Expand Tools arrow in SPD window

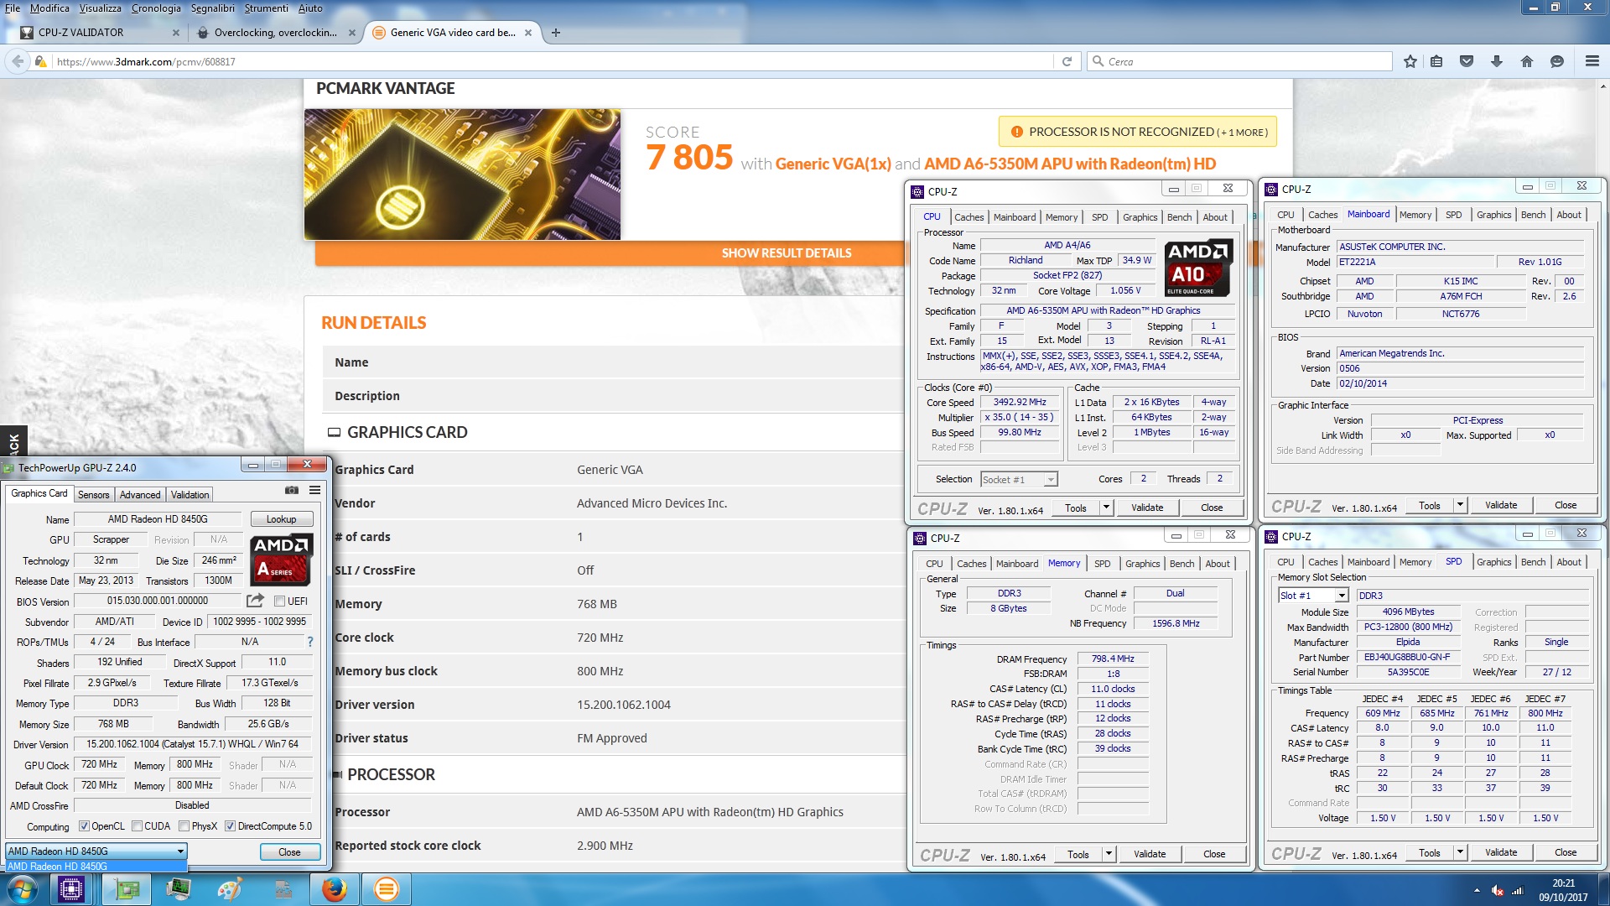(1460, 852)
